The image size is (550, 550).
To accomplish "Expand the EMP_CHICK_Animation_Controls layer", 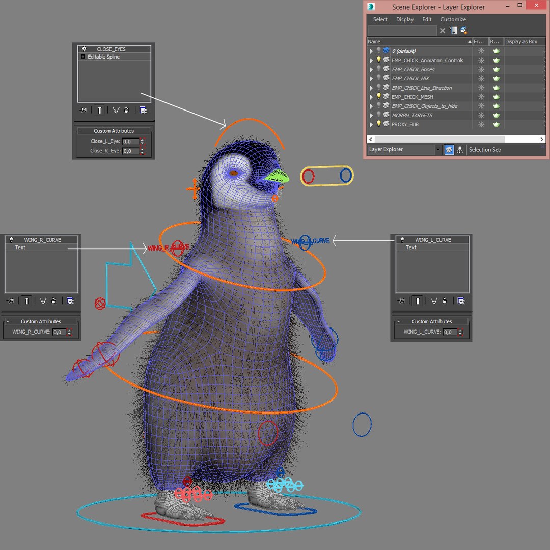I will pyautogui.click(x=371, y=60).
